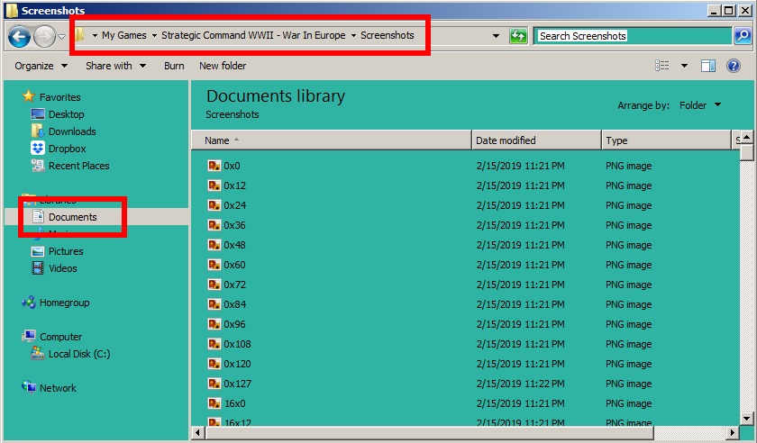Click scroll down arrow of file list

(746, 419)
